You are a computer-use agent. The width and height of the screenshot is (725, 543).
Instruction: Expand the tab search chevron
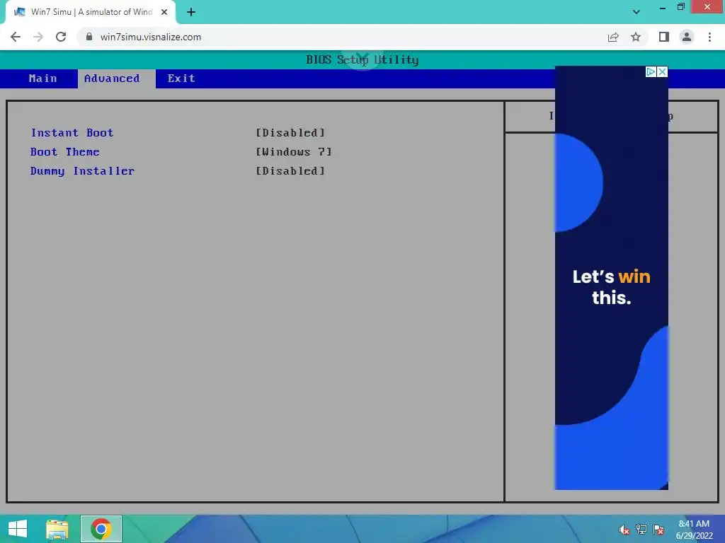[636, 12]
